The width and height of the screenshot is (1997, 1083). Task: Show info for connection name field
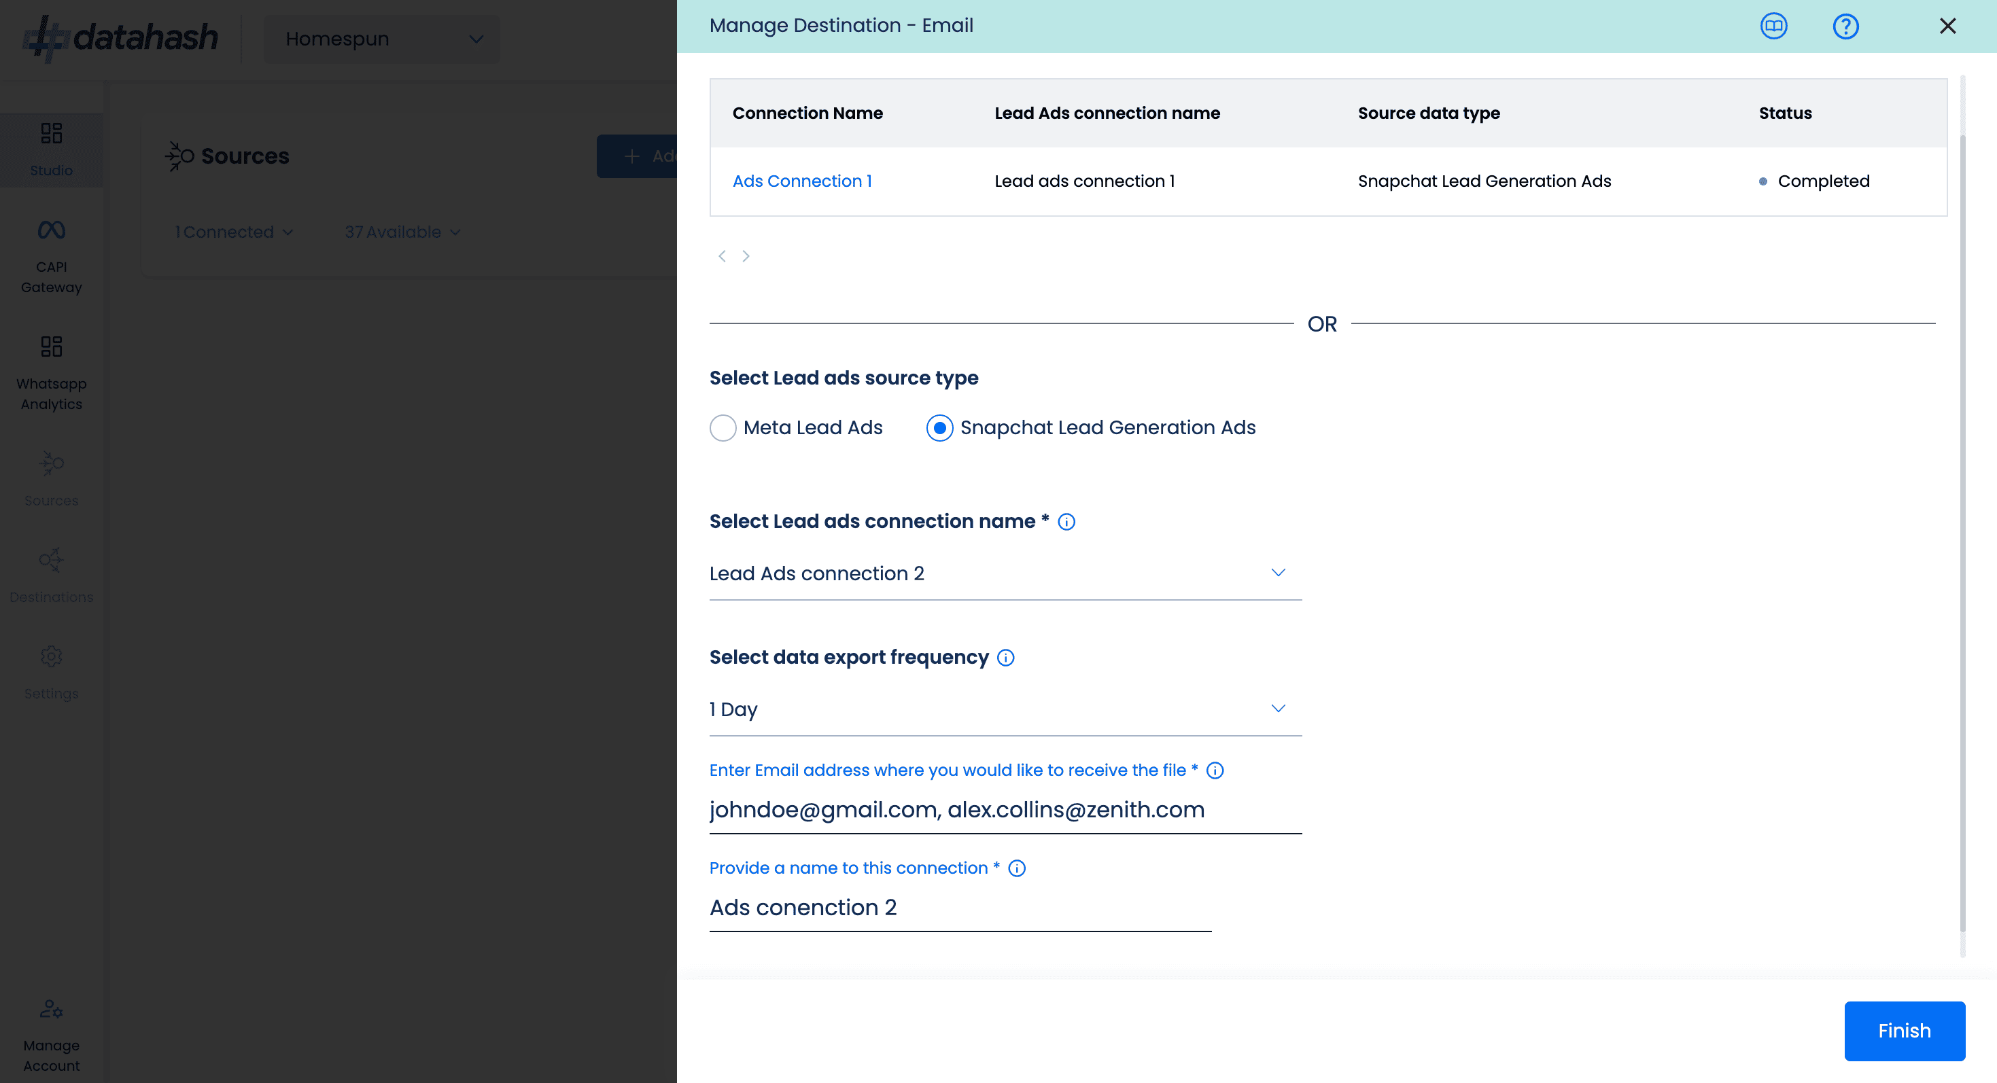(1016, 868)
